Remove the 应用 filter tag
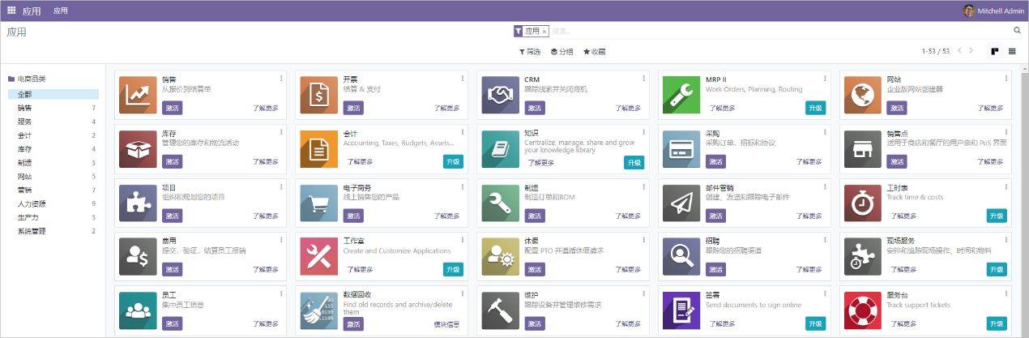 (x=544, y=32)
